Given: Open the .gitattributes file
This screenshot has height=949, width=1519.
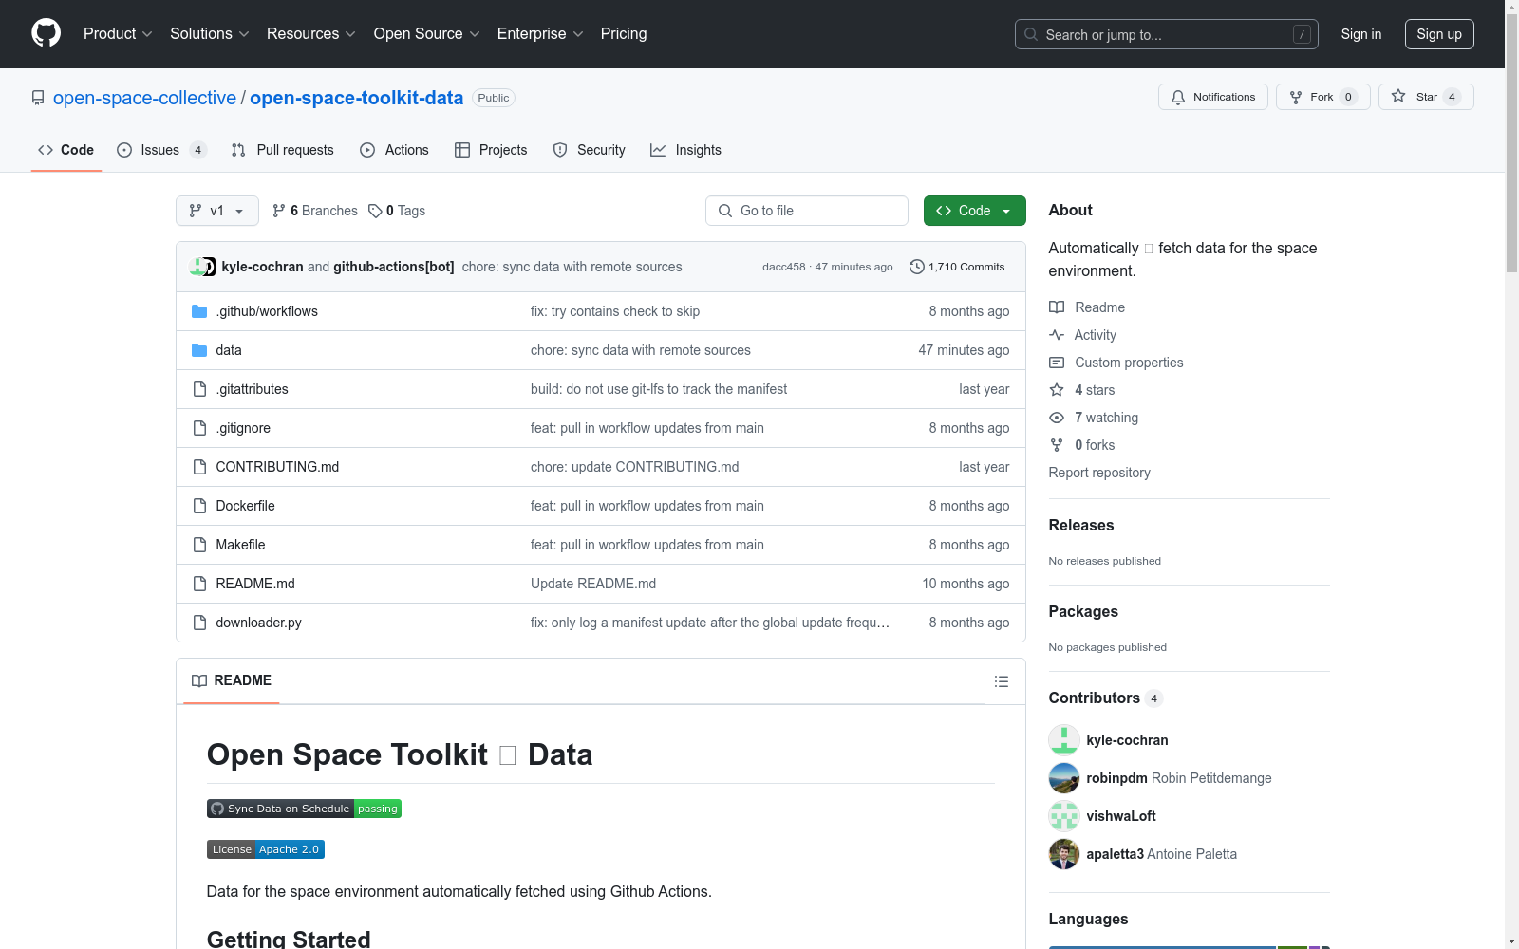Looking at the screenshot, I should tap(252, 389).
